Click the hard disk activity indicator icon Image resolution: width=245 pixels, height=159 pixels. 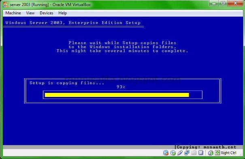[x=166, y=153]
